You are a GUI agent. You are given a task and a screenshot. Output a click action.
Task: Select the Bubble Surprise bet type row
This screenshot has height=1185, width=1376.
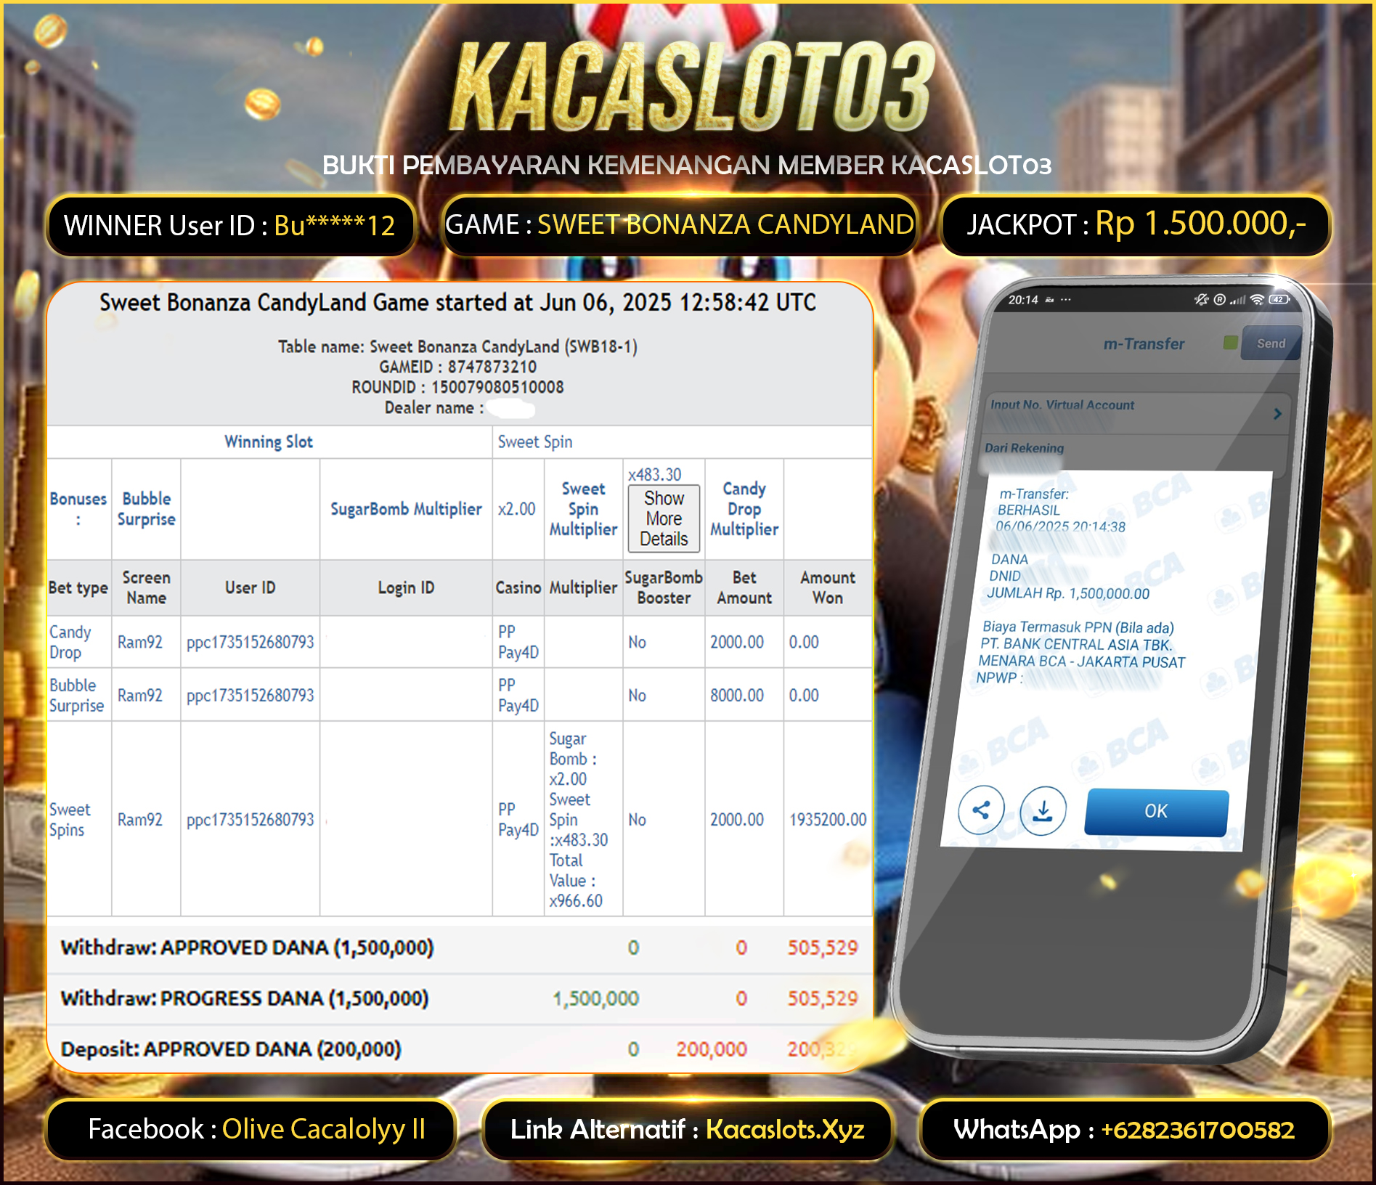pyautogui.click(x=459, y=695)
